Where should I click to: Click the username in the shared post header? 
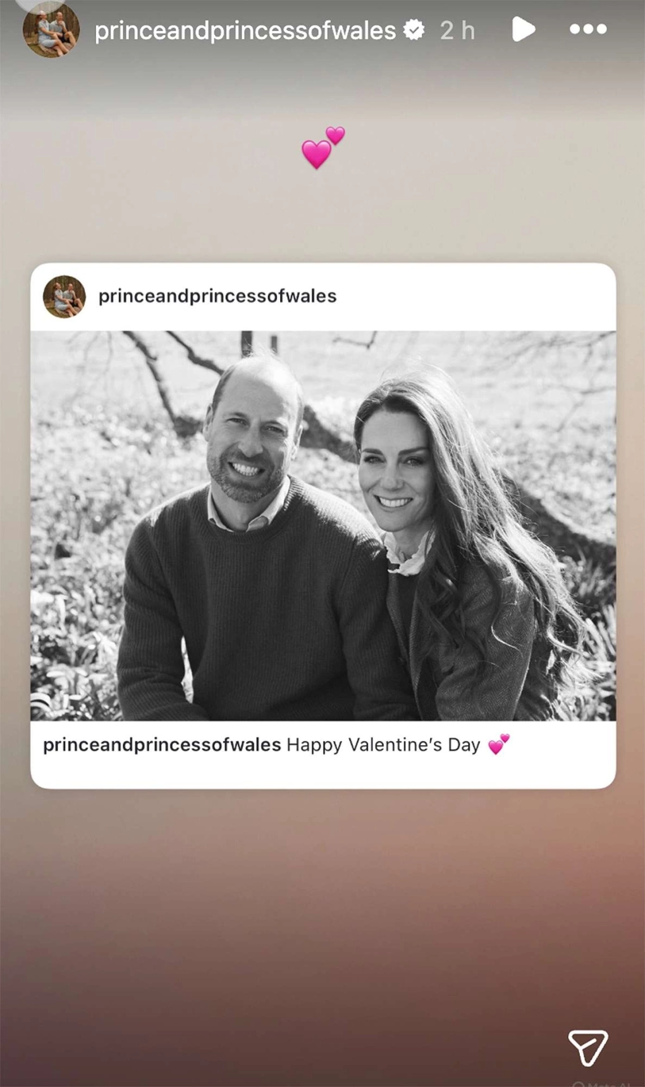(x=218, y=296)
